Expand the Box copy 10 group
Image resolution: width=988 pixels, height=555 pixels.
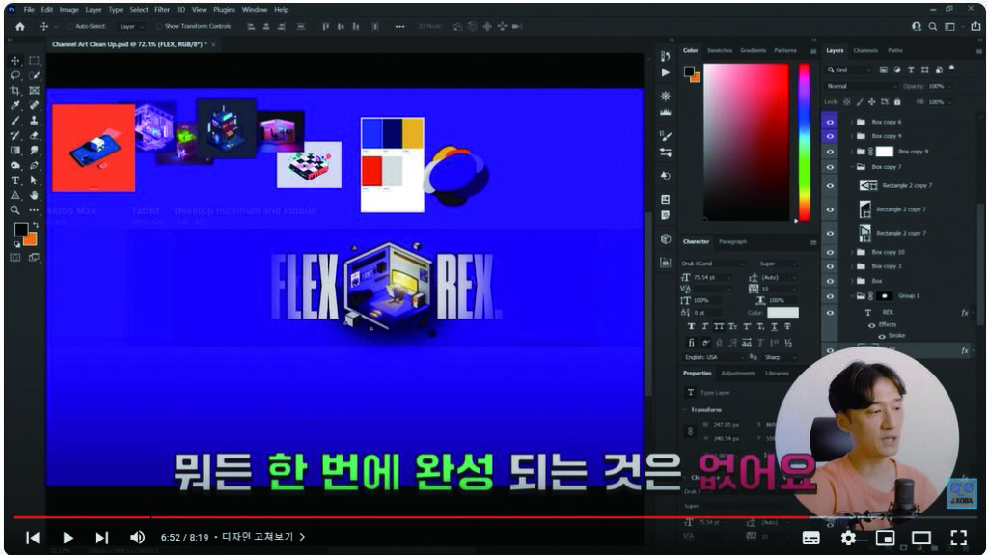852,252
